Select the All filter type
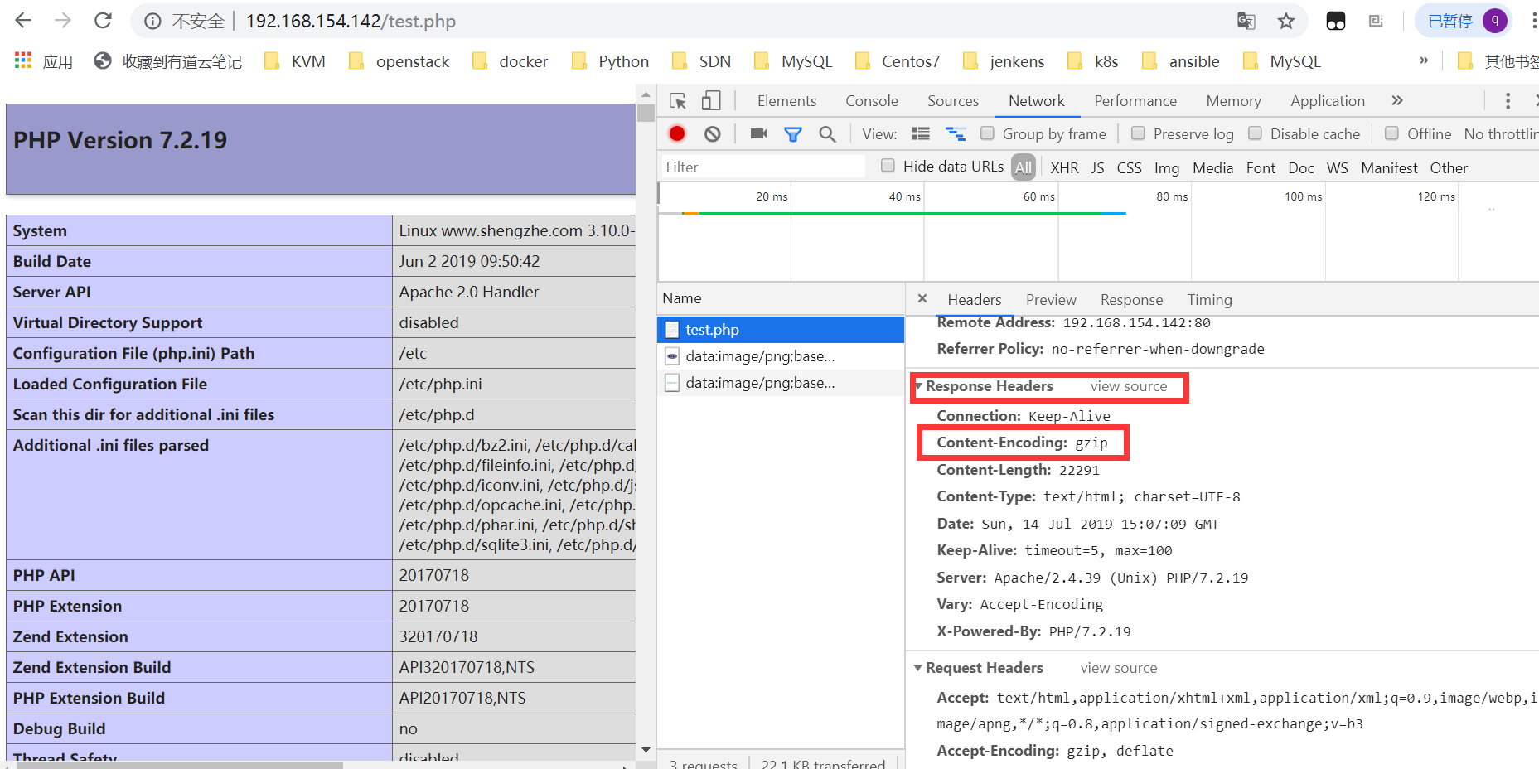1539x769 pixels. (x=1024, y=167)
